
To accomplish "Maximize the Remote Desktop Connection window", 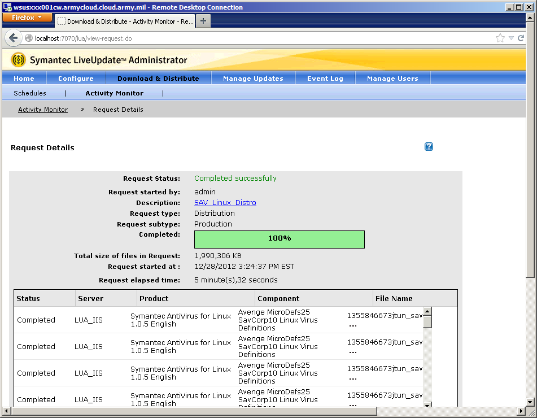I will [519, 7].
